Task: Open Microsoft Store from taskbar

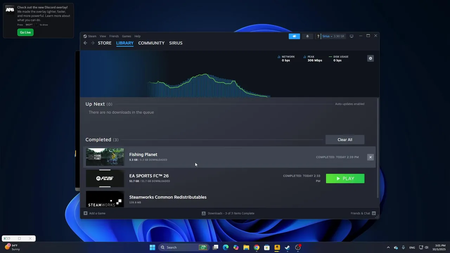Action: 267,247
